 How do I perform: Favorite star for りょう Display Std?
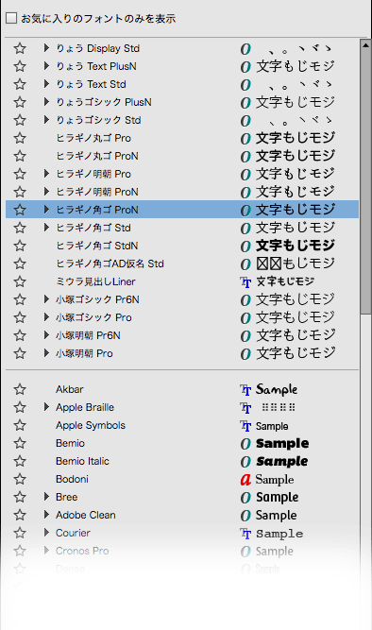coord(20,48)
